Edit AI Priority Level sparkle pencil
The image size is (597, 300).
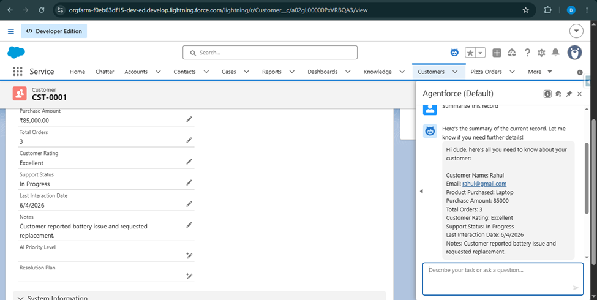[x=189, y=255]
